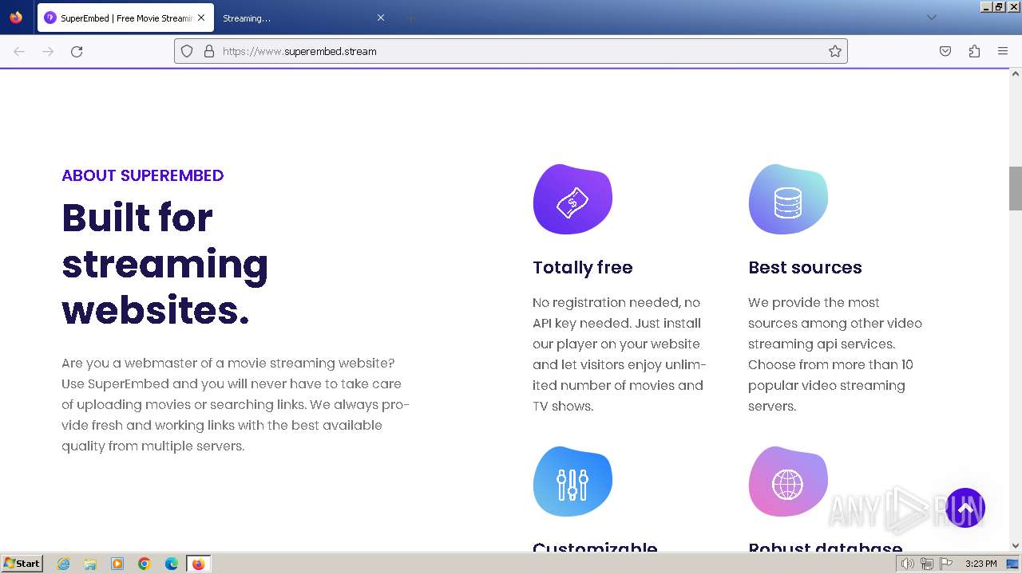
Task: Click the ABOUT SUPEREMBED heading
Action: coord(143,175)
